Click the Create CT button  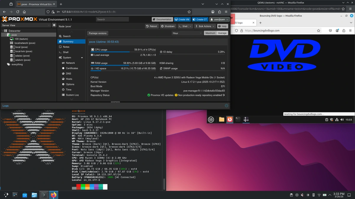coord(200,19)
